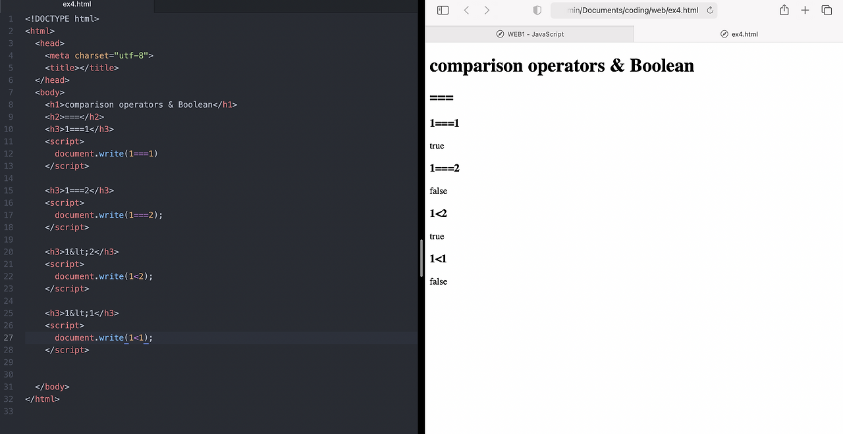Click the h3 '1&lt;1' code line
The image size is (843, 434).
coord(82,313)
